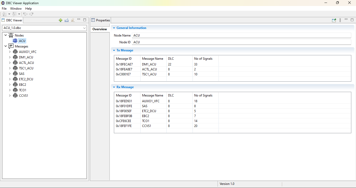Collapse the General Information section

pos(114,28)
